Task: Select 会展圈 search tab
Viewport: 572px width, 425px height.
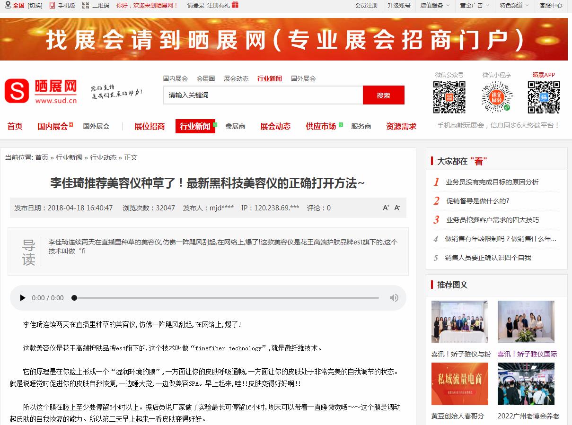Action: (206, 78)
